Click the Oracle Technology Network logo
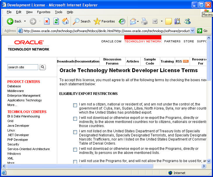Image resolution: width=213 pixels, height=177 pixels. (x=29, y=46)
